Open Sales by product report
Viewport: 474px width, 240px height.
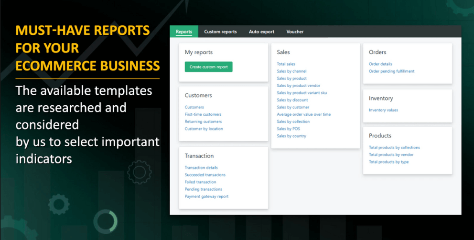pyautogui.click(x=292, y=79)
